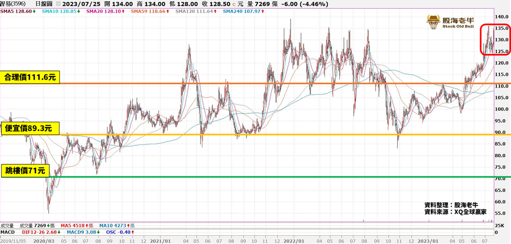Select the 成交量 volume panel label

[x=8, y=226]
